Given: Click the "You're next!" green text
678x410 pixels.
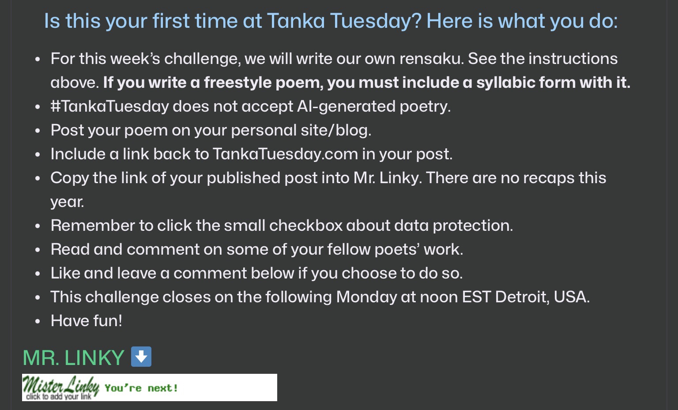Looking at the screenshot, I should pos(141,388).
